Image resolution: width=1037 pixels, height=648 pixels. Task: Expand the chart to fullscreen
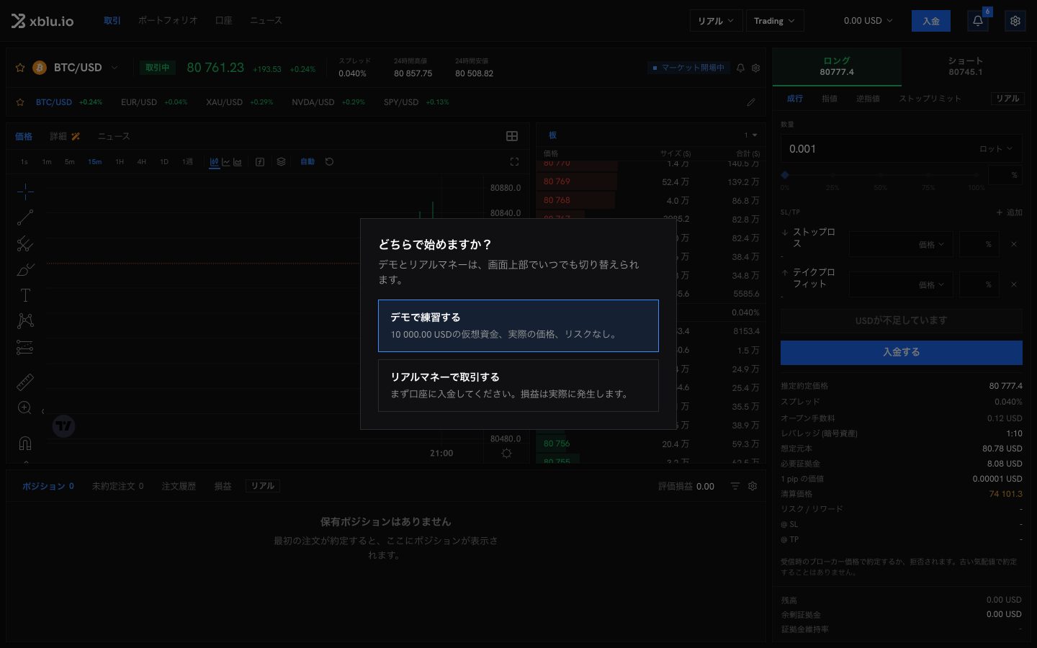(514, 162)
